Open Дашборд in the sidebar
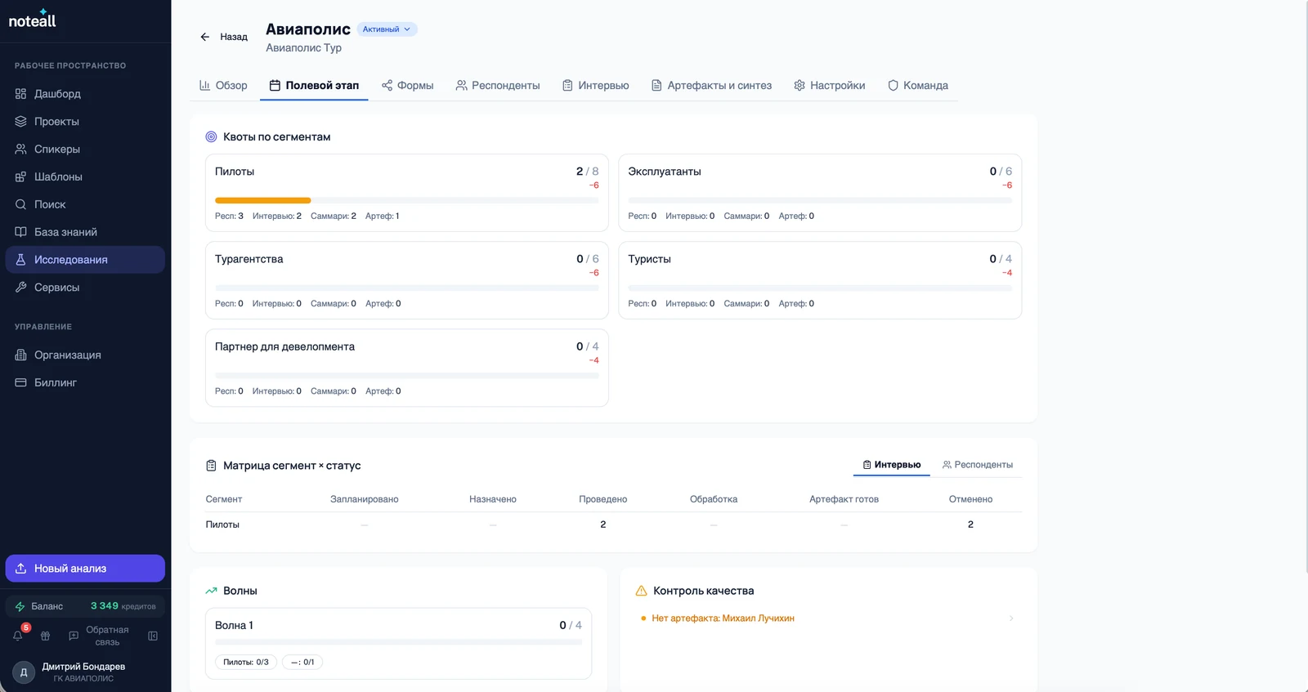1308x692 pixels. click(x=85, y=94)
